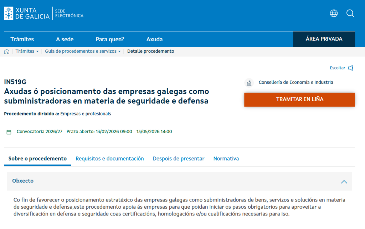Click the calendar icon beside Convocatoria
The height and width of the screenshot is (229, 365).
9,132
